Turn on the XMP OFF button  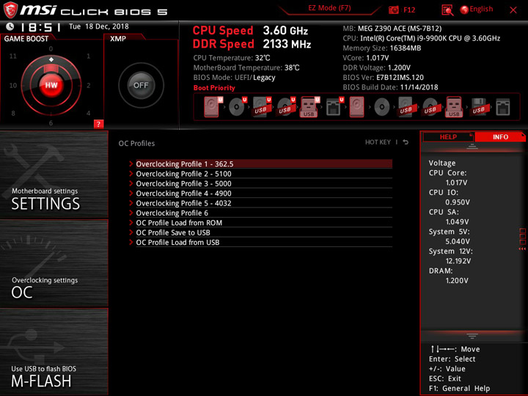point(141,85)
